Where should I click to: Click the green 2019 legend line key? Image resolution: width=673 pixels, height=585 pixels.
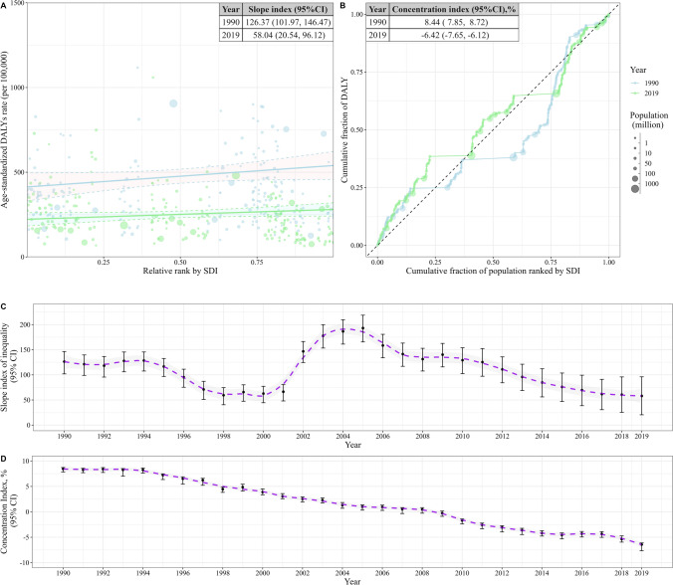(635, 94)
